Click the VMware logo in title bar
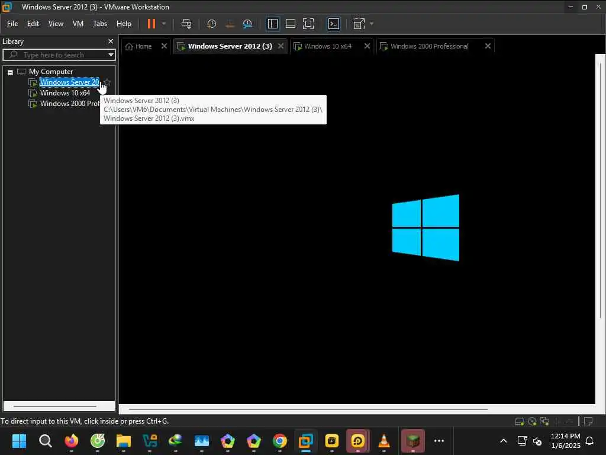Screen dimensions: 606x455 [x=7, y=7]
